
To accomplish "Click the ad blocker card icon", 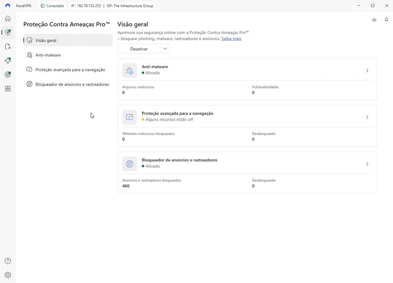I will (x=130, y=164).
